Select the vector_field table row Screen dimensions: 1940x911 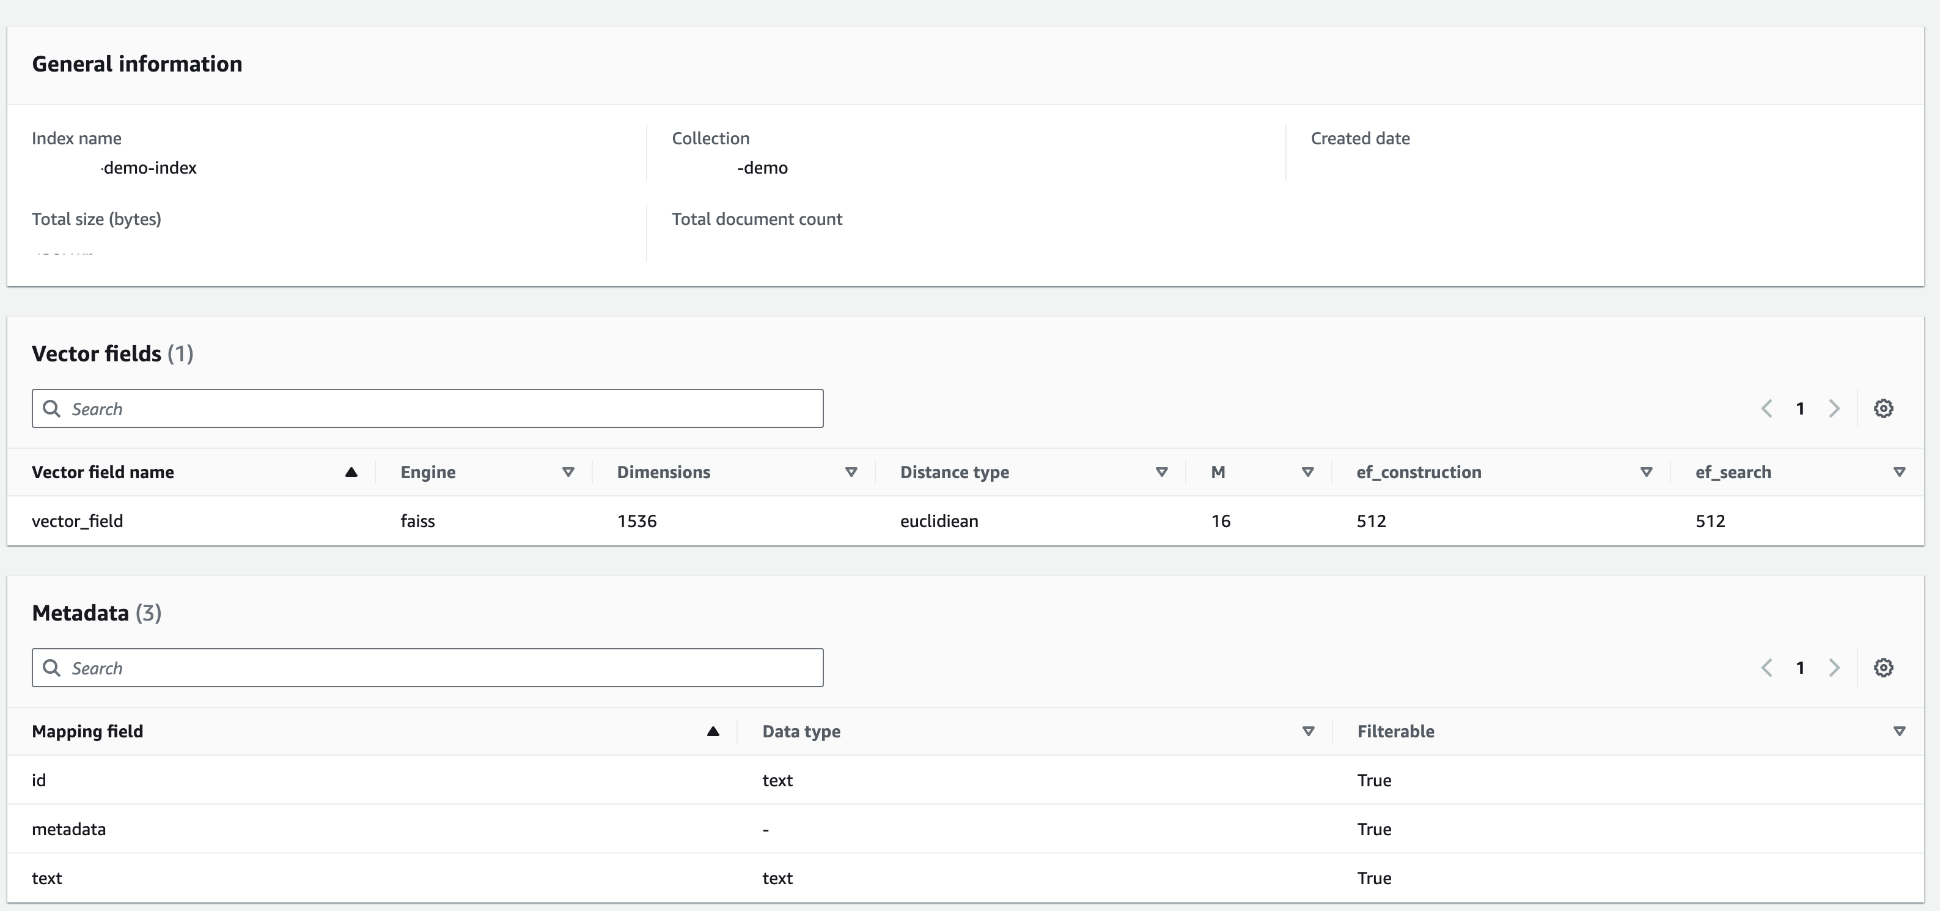pos(77,522)
